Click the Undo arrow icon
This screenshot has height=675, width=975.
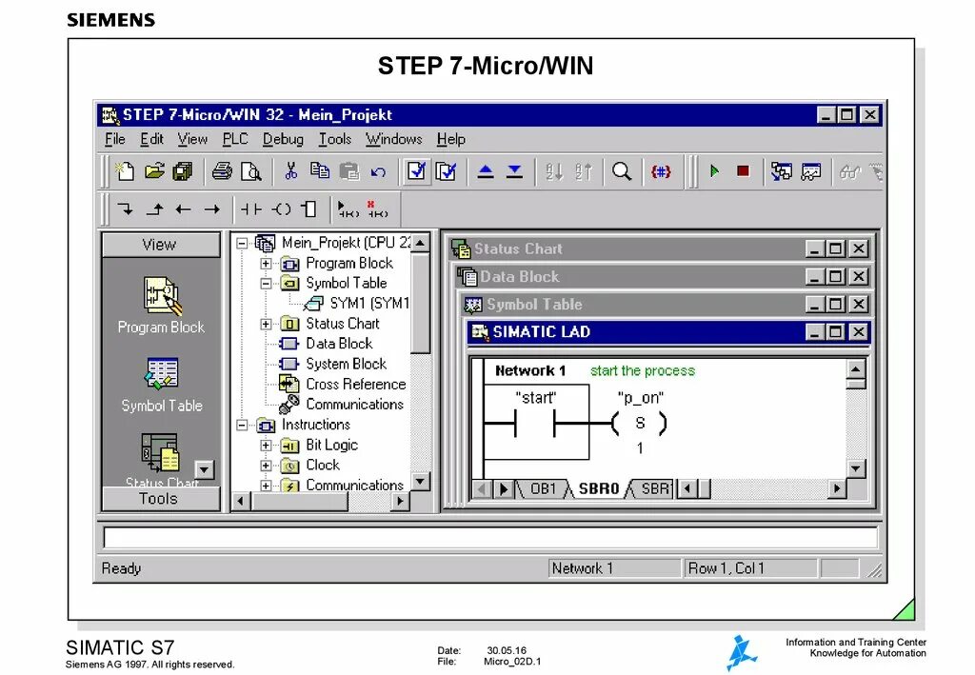[x=378, y=172]
